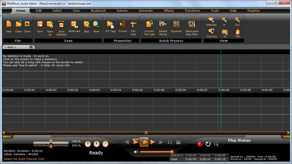Click the view All icon
Screen dimensions: 292x164
pos(224,32)
